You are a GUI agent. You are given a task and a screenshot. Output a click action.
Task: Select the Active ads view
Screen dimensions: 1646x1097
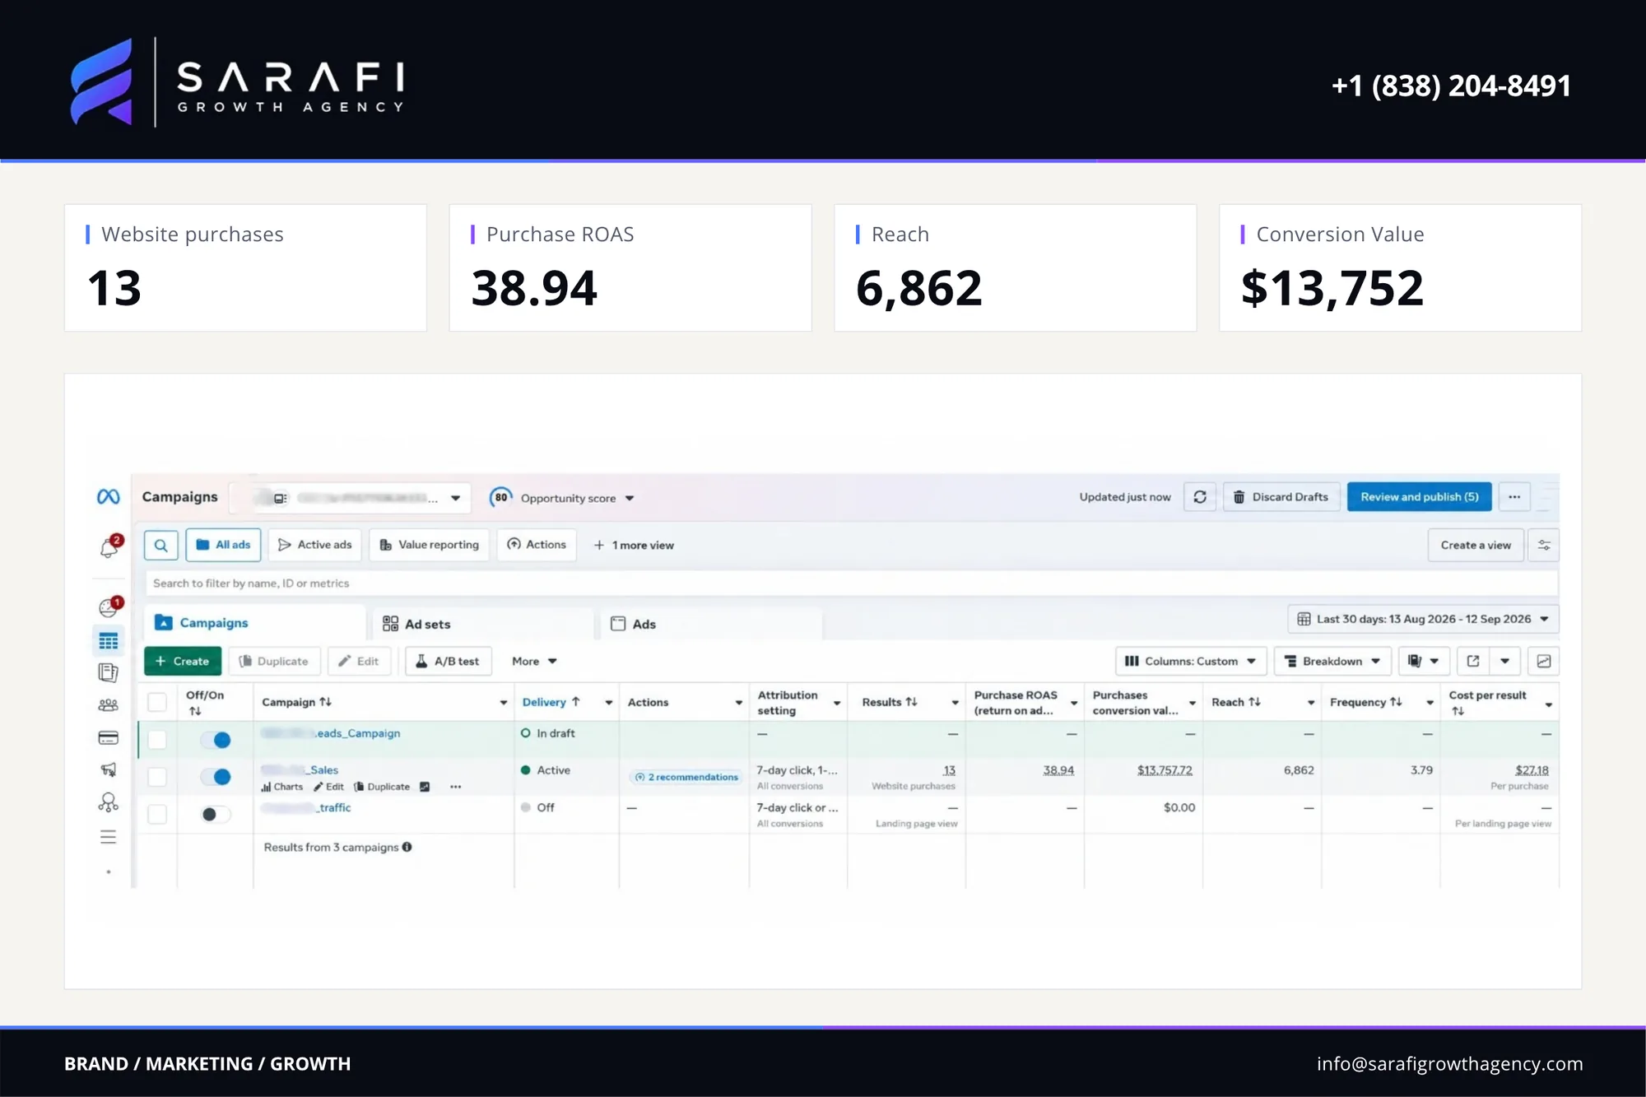(x=314, y=545)
